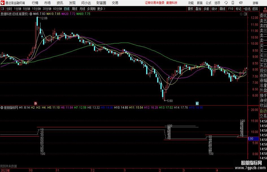
Task: Switch to the 月线 monthly tab
Action: click(x=83, y=9)
